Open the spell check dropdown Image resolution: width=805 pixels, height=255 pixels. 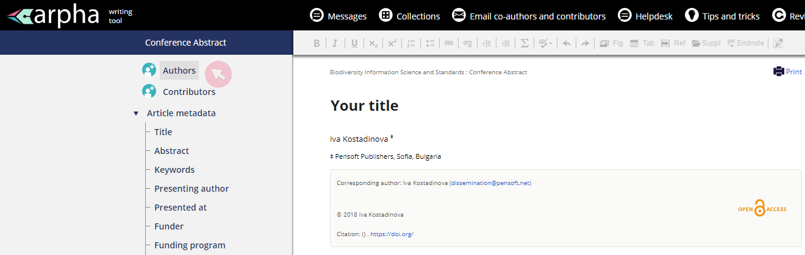pos(546,43)
